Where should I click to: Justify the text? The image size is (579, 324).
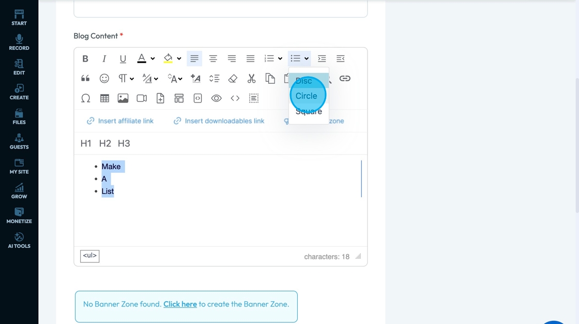(x=250, y=58)
